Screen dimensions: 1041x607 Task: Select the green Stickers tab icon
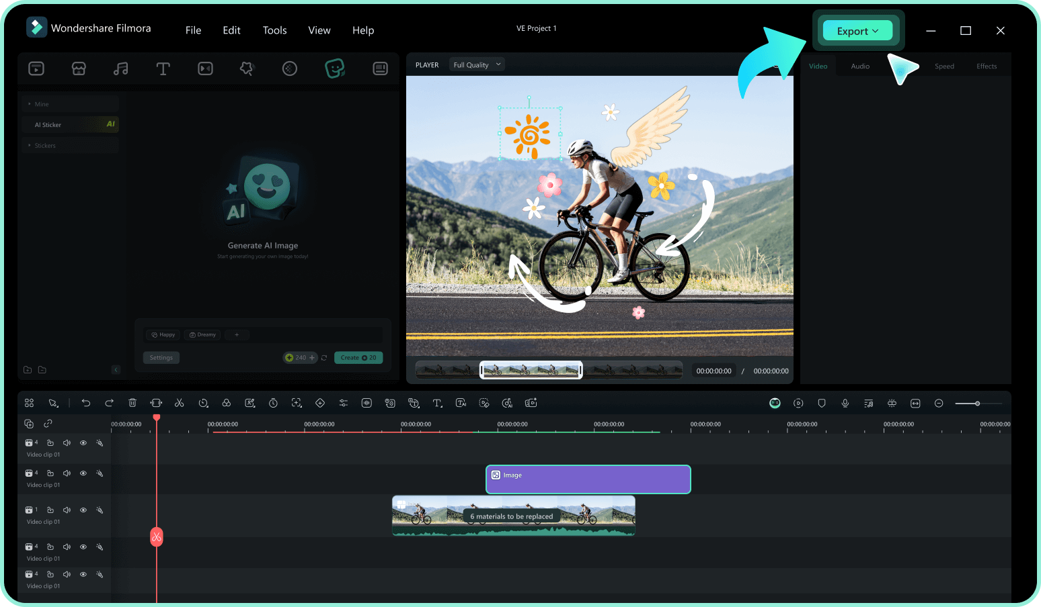tap(334, 68)
